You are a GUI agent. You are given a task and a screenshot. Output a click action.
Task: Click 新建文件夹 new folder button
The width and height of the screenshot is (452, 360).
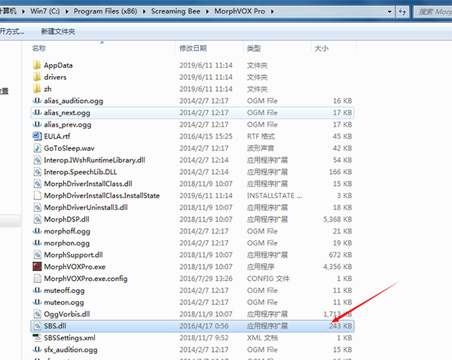58,32
